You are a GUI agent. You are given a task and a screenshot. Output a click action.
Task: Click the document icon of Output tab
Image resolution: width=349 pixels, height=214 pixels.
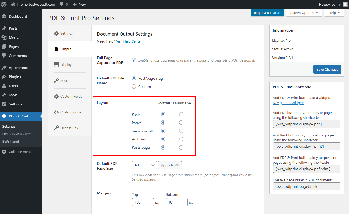click(x=56, y=49)
